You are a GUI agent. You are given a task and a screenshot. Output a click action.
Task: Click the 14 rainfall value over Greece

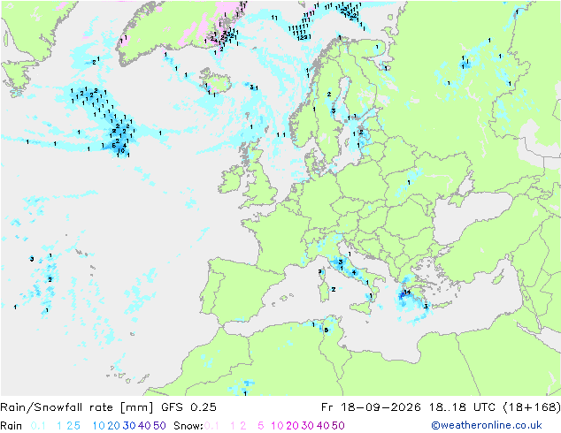[x=407, y=292]
